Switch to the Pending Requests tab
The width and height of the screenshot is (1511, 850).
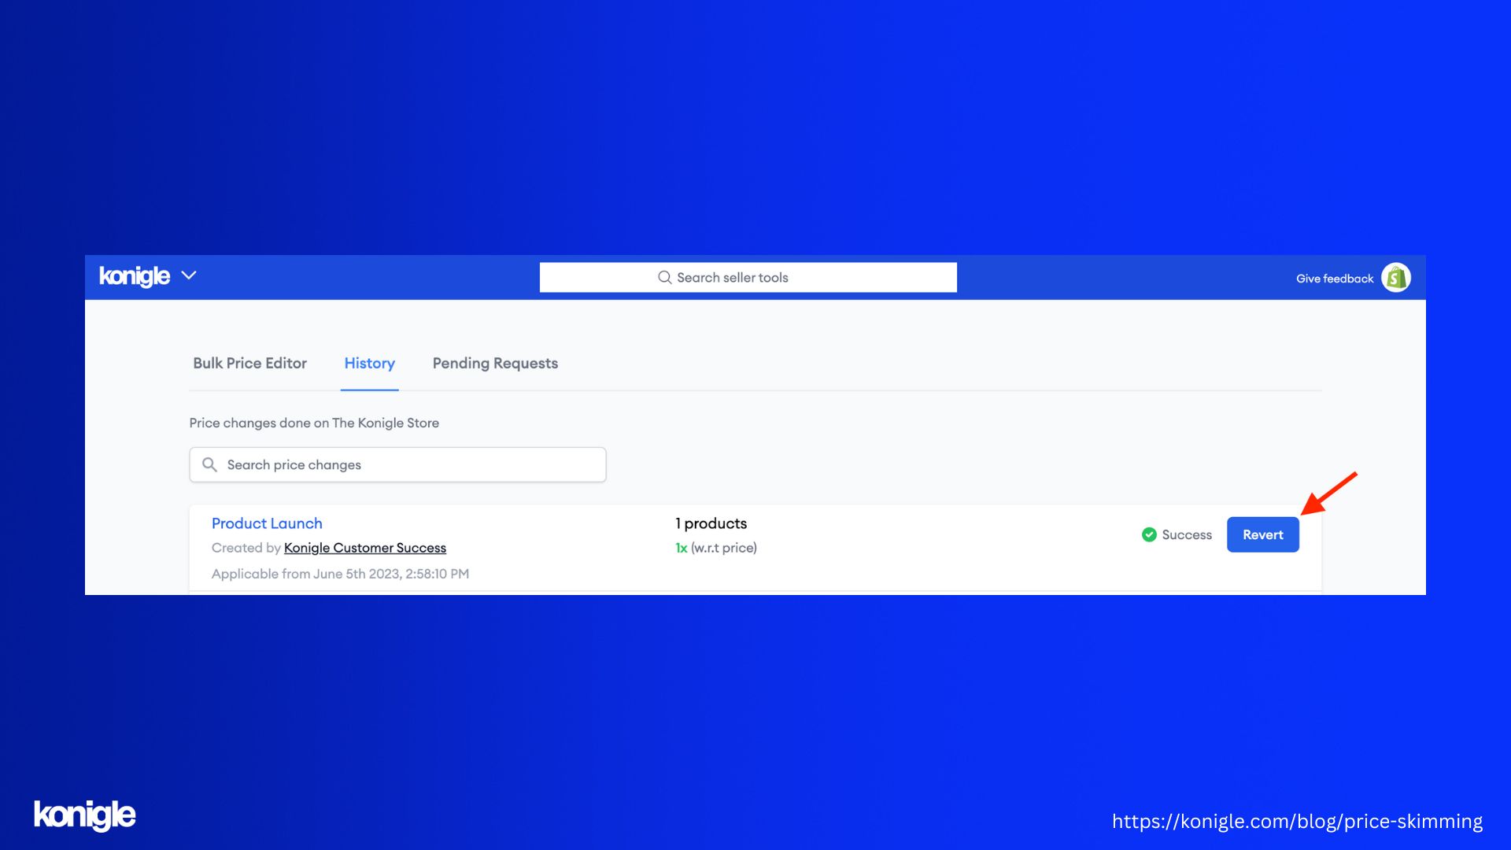click(495, 362)
